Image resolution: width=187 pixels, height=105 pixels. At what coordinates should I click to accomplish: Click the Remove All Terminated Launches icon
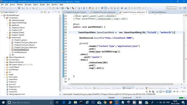coord(153,92)
